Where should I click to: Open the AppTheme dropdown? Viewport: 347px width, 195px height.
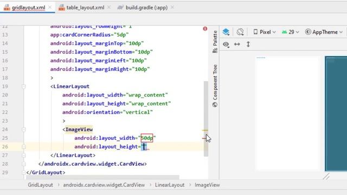pos(324,32)
